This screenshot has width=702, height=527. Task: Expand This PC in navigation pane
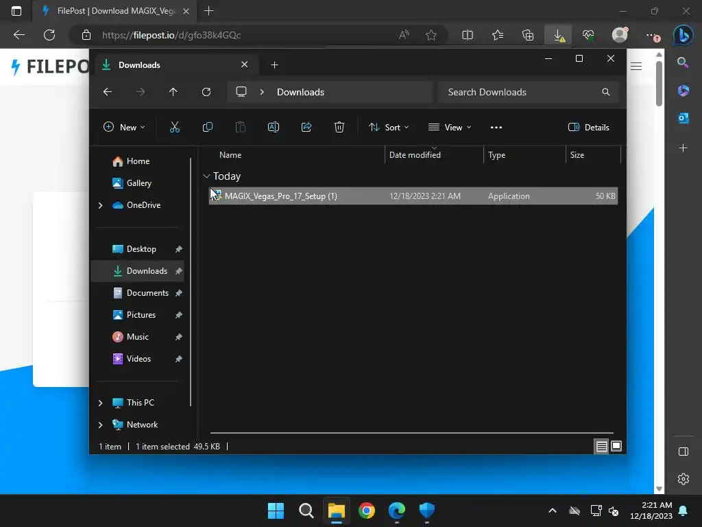pos(100,403)
